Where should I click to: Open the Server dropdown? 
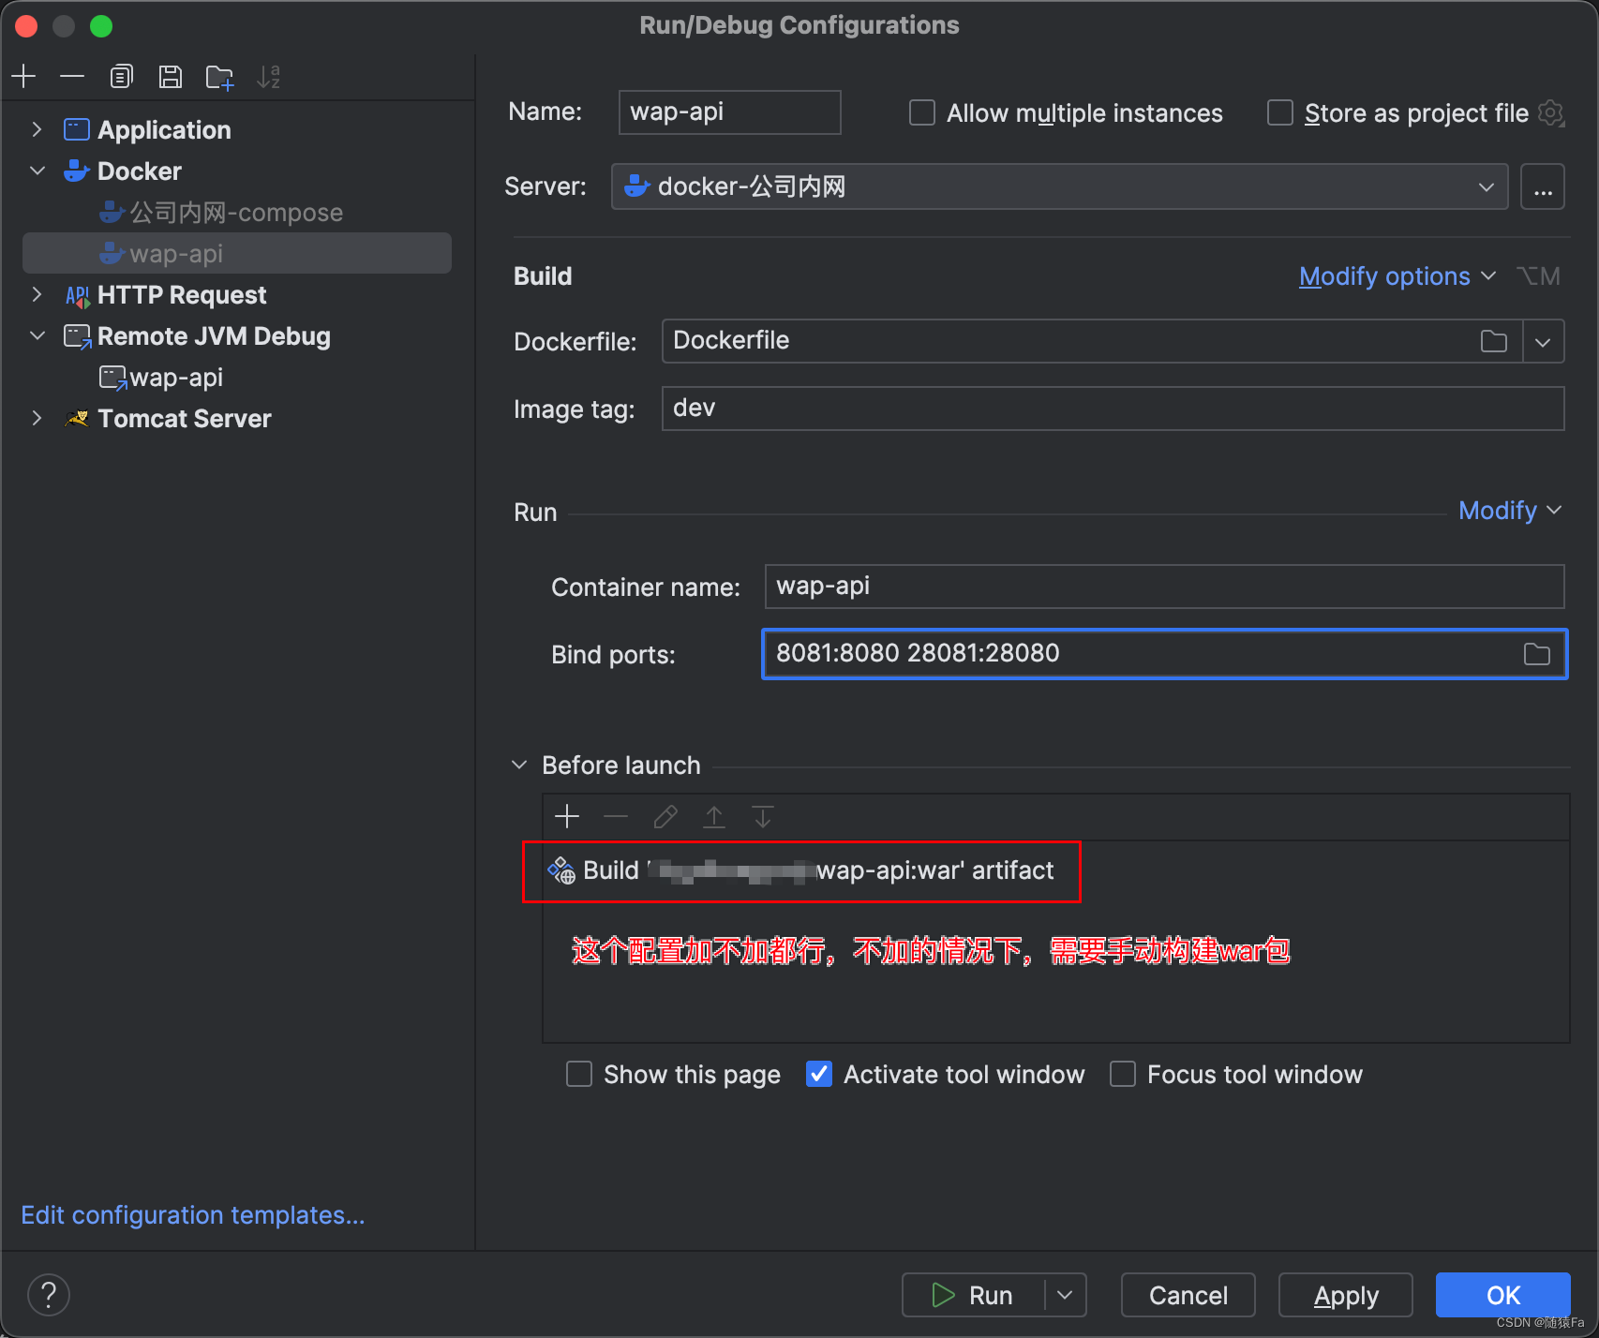[x=1486, y=186]
